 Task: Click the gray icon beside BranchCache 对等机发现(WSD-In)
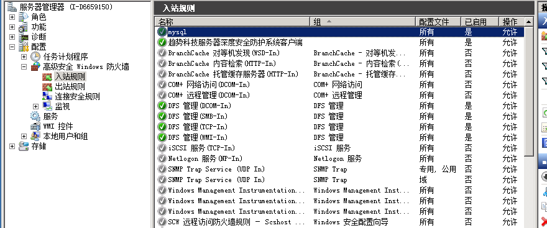tap(162, 53)
